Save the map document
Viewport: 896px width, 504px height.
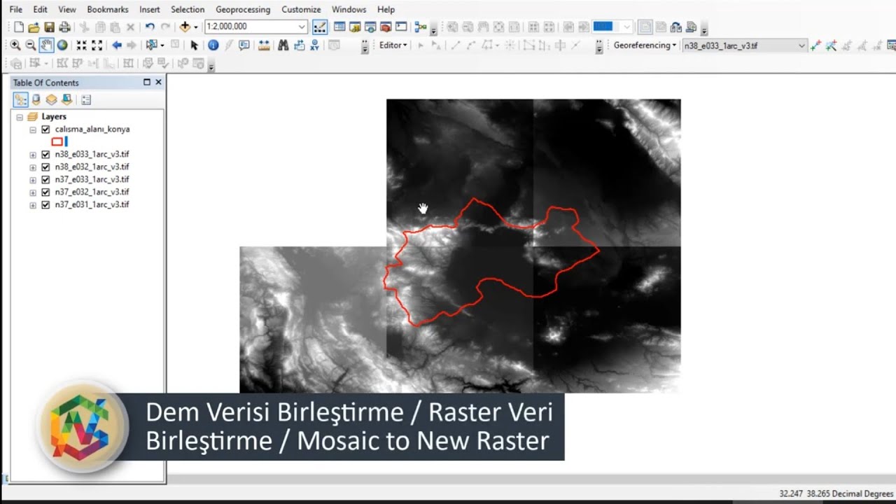click(49, 27)
